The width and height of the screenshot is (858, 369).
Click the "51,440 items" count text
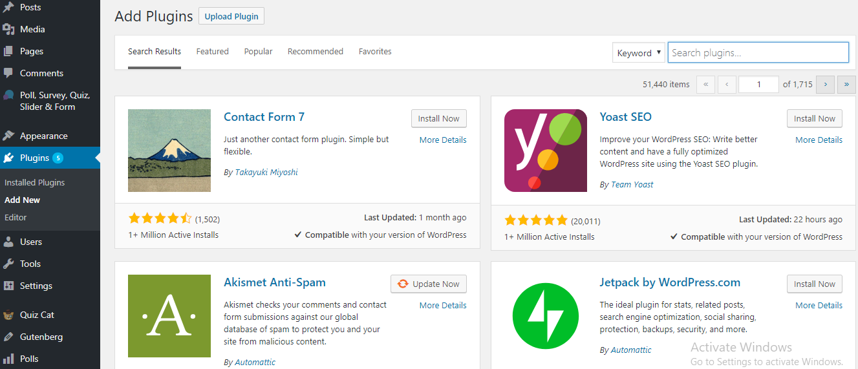click(666, 84)
